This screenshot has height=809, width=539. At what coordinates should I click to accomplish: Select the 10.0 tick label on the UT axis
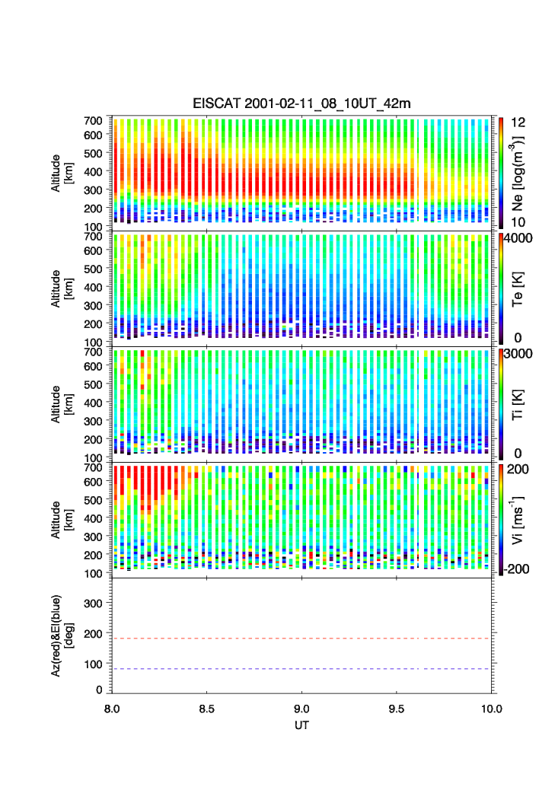(x=491, y=709)
